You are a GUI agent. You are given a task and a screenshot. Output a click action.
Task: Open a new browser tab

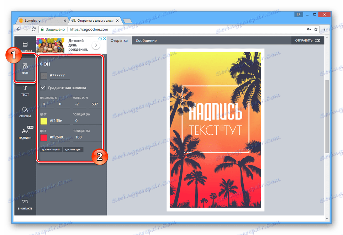(127, 21)
